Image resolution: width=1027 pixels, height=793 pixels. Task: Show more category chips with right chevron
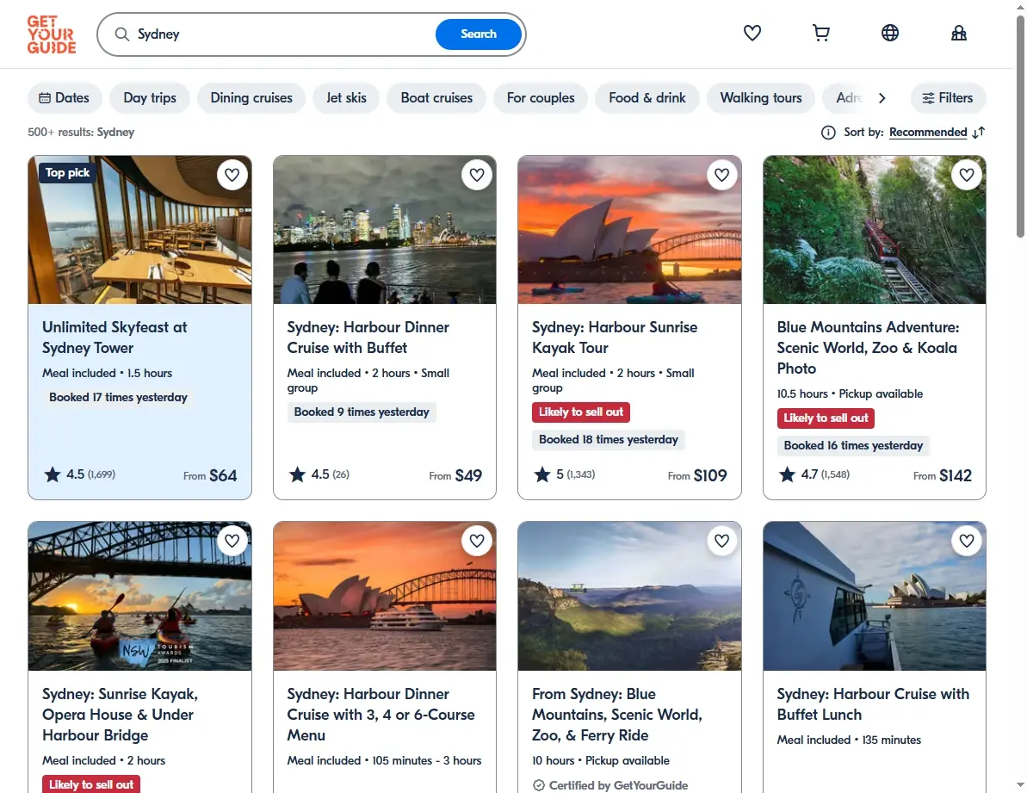[882, 98]
